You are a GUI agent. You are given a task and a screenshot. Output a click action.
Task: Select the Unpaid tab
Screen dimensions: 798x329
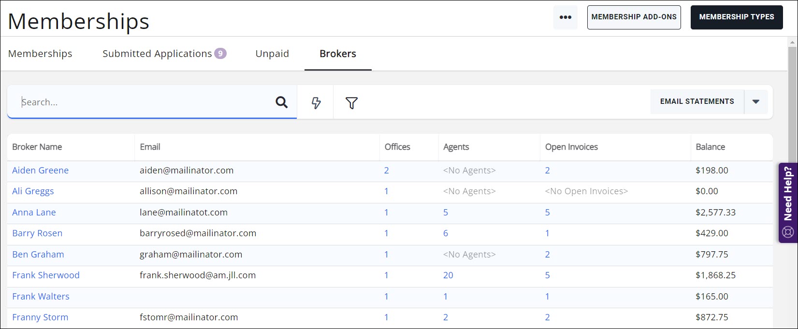(x=272, y=54)
